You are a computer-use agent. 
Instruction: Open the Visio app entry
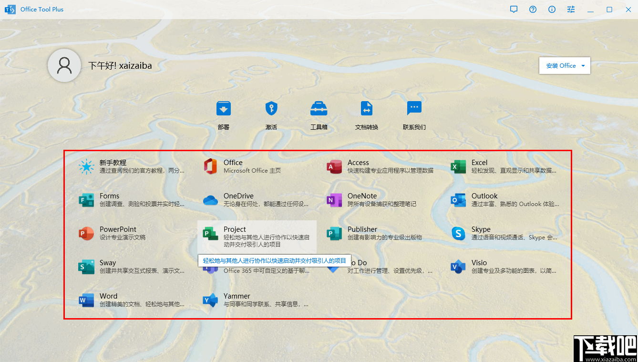[479, 266]
